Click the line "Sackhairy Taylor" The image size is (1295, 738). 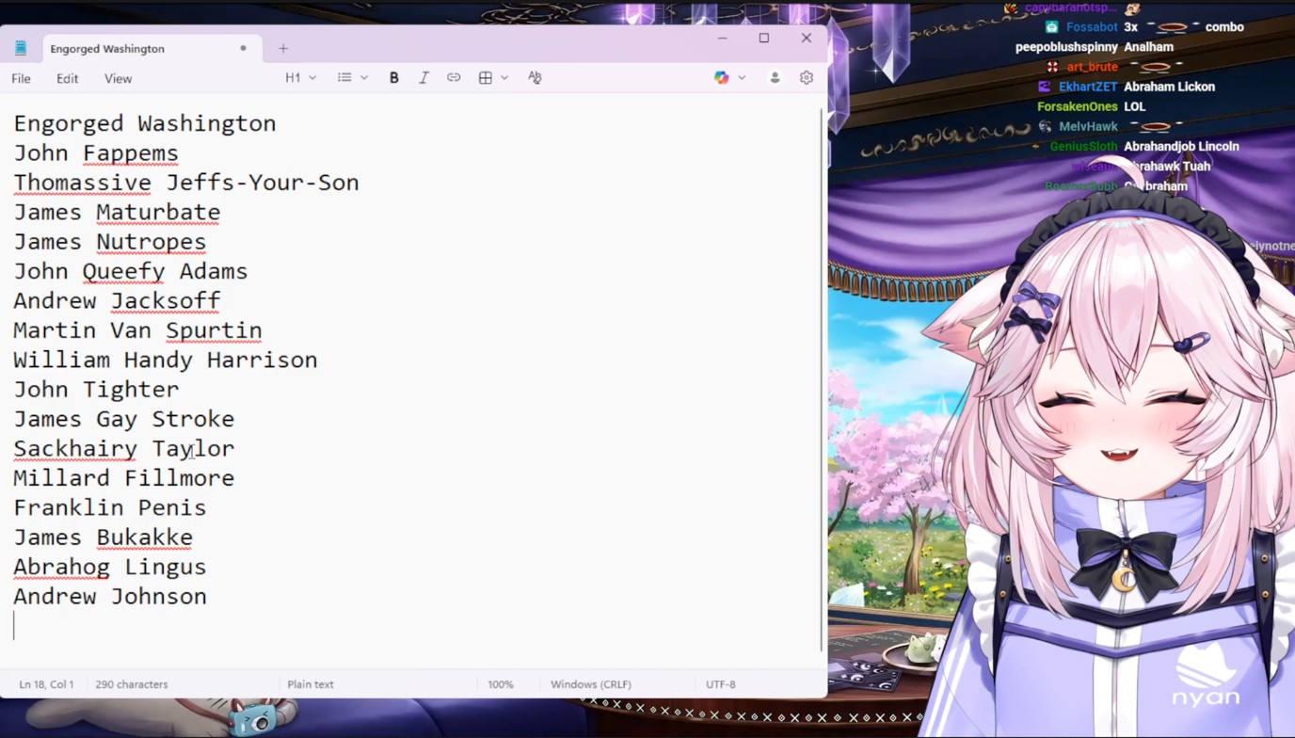click(124, 449)
